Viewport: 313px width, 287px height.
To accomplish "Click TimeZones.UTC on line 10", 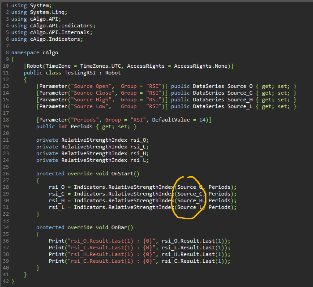I will tap(100, 66).
